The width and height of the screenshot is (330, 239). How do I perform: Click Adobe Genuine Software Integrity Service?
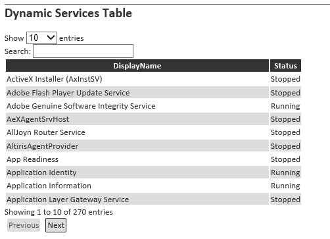point(81,106)
